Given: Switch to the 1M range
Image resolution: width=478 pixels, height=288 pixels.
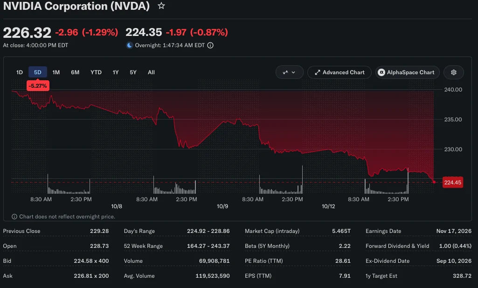Looking at the screenshot, I should point(56,72).
